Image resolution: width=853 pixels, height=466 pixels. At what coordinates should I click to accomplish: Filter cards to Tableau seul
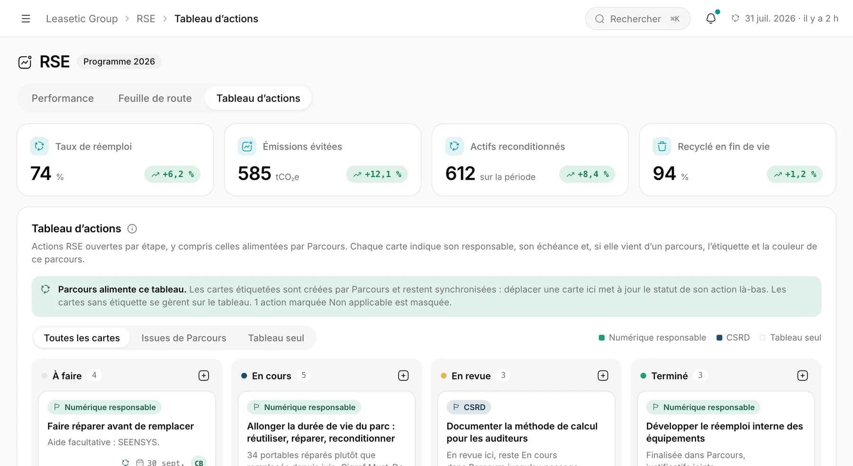[x=276, y=338]
